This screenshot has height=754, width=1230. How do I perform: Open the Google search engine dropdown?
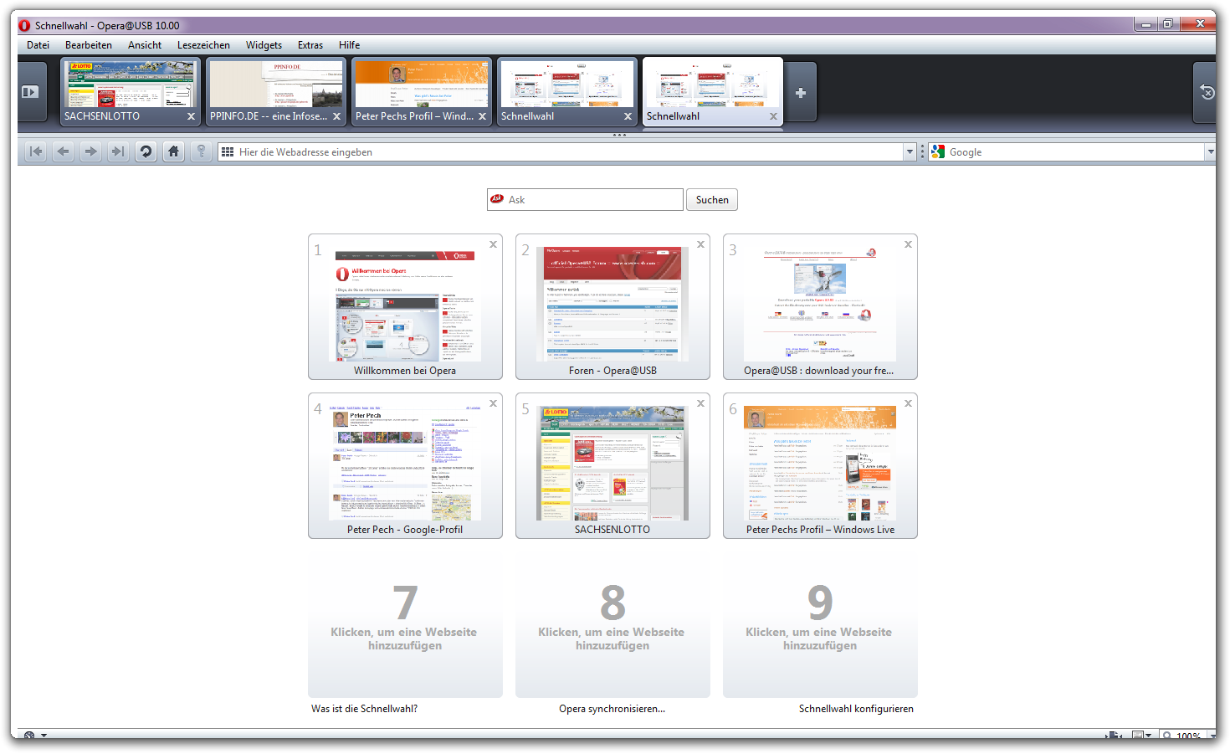point(1210,152)
